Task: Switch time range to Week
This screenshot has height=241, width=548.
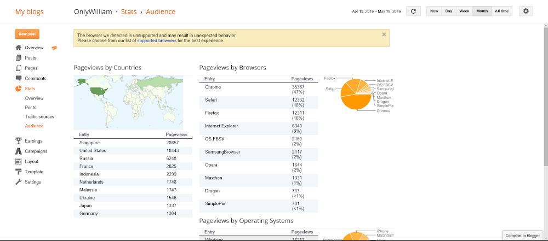Action: [464, 11]
